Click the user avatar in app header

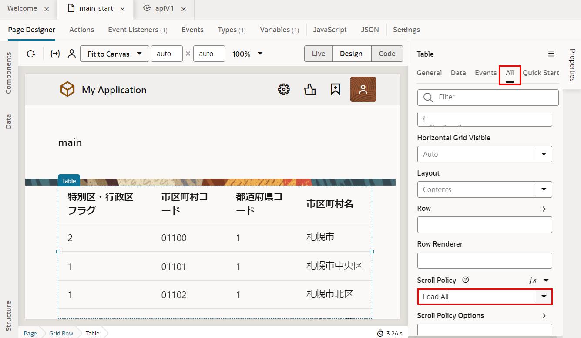[x=363, y=90]
